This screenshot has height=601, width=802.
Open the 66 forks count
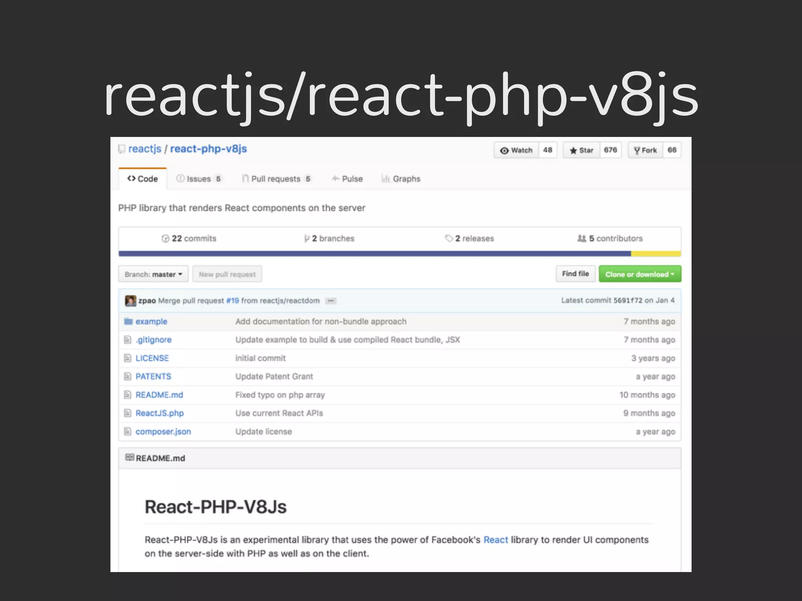672,150
